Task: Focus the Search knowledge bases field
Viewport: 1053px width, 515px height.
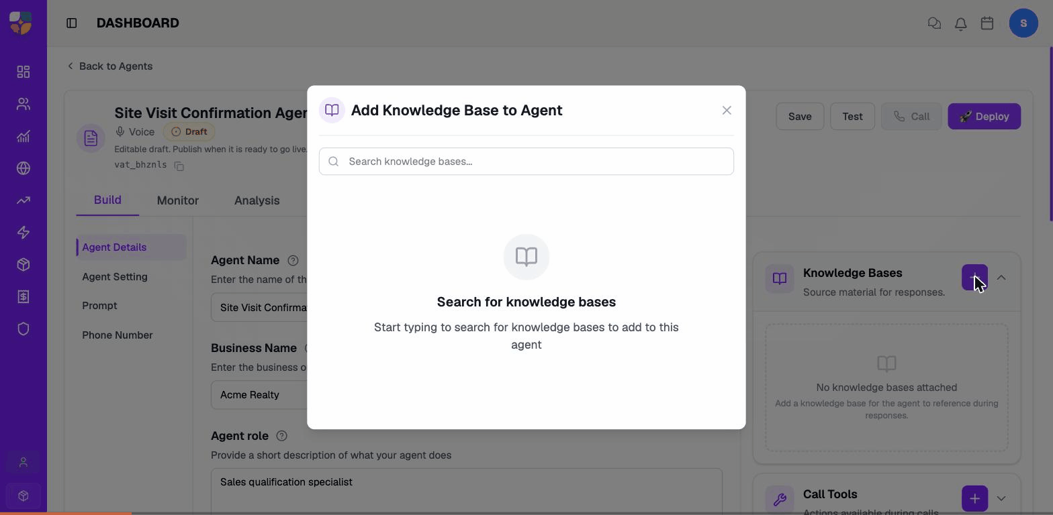Action: (x=526, y=162)
